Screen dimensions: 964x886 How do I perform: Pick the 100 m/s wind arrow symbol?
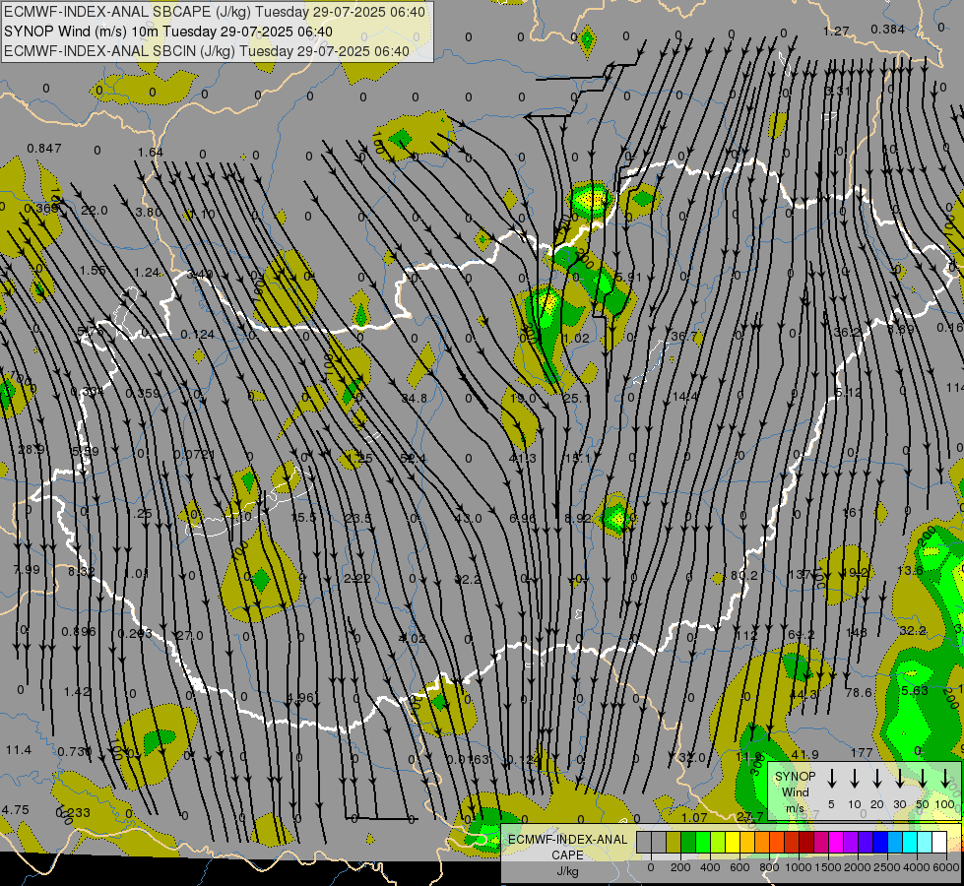click(945, 779)
